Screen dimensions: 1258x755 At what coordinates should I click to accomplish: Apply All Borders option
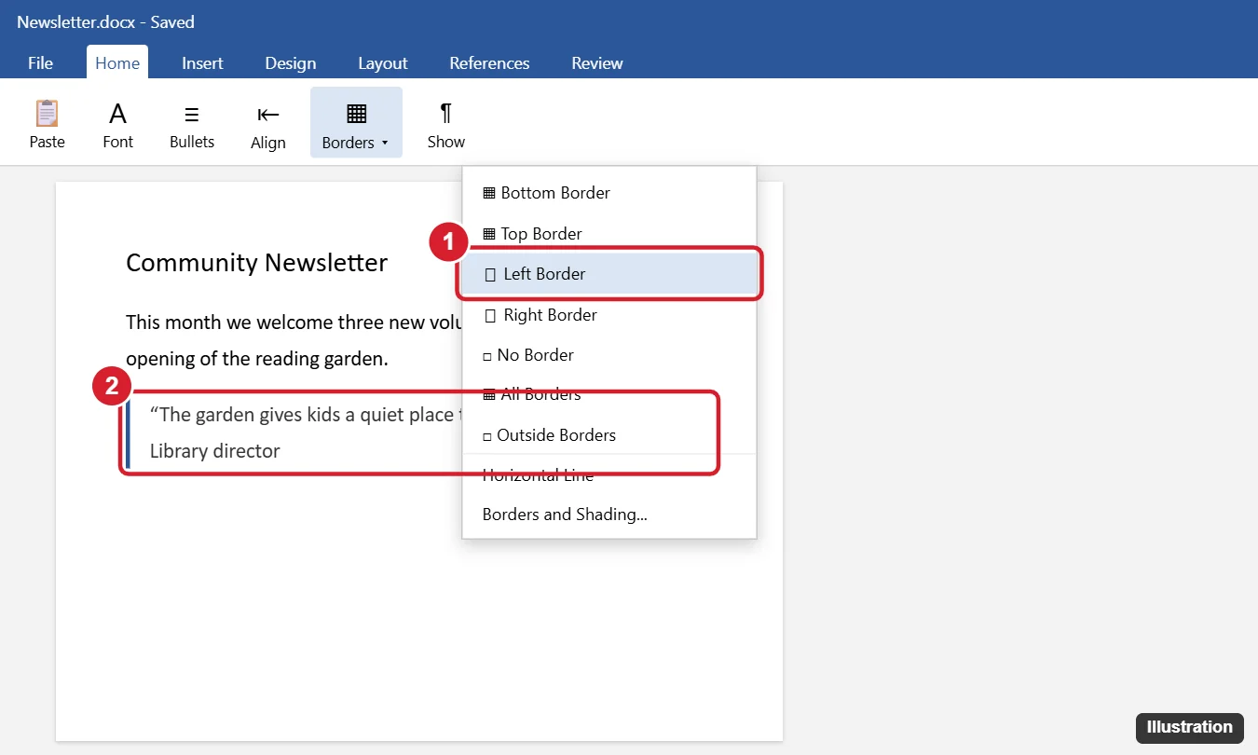609,395
